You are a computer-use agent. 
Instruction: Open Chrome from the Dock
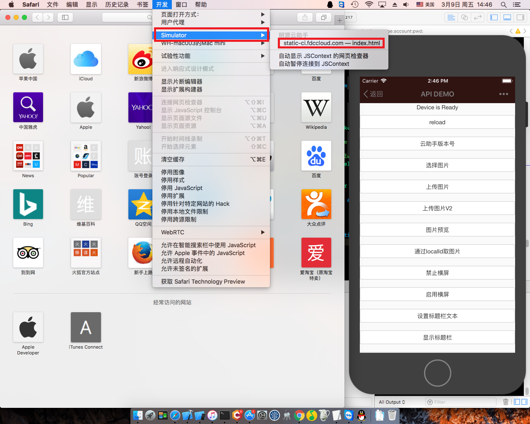(x=299, y=415)
